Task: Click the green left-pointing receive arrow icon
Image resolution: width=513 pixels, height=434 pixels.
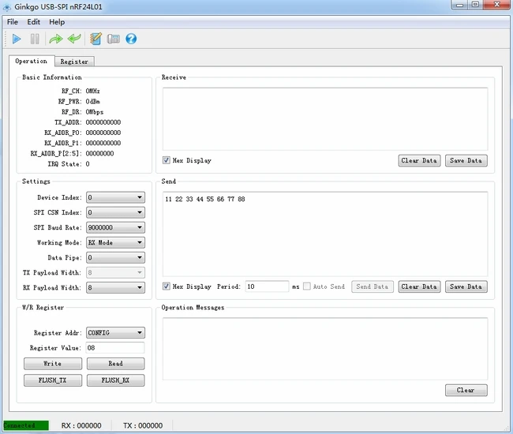Action: (x=74, y=39)
